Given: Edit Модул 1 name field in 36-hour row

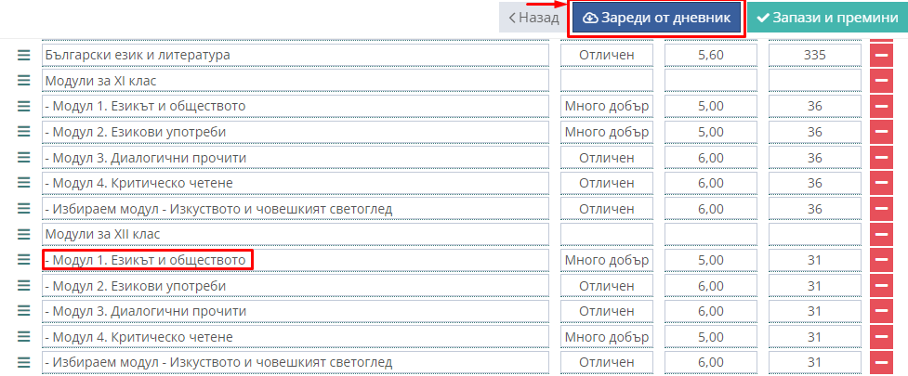Looking at the screenshot, I should [x=296, y=106].
